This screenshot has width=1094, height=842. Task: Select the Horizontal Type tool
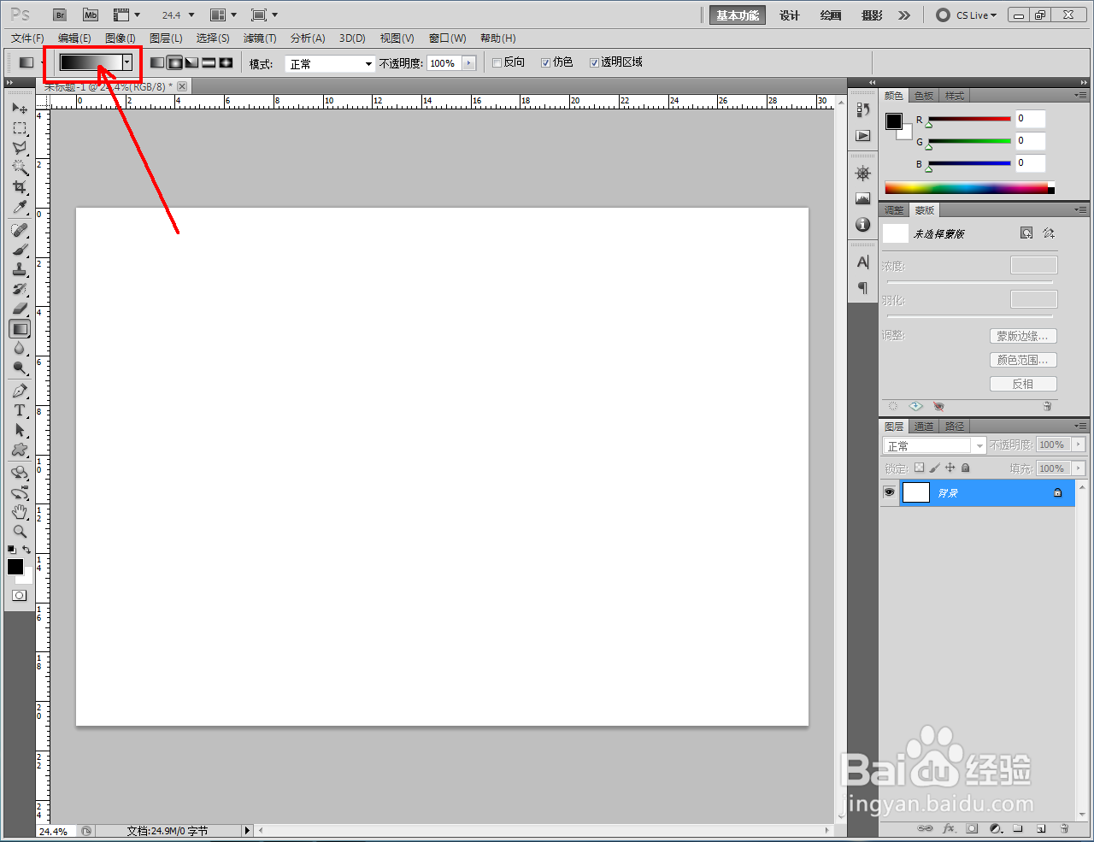point(20,410)
